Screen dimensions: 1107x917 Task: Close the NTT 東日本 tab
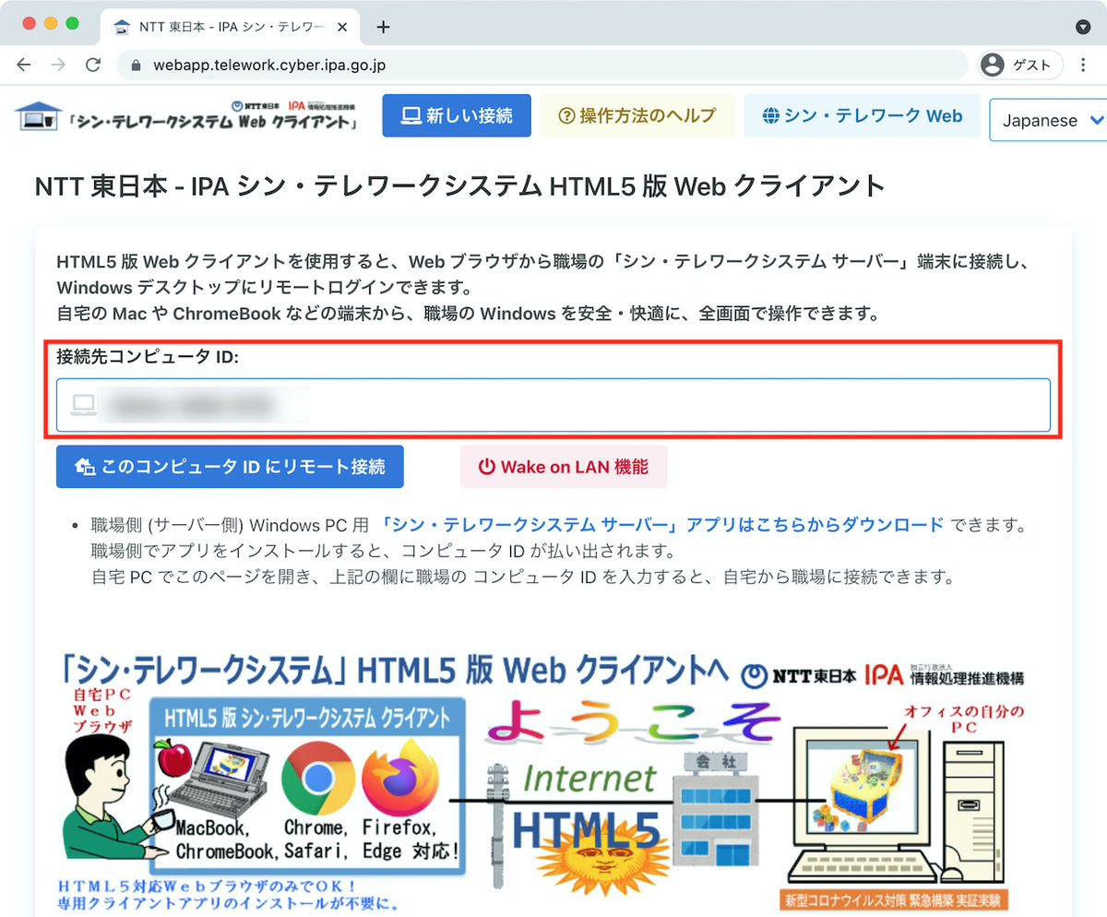pyautogui.click(x=343, y=27)
